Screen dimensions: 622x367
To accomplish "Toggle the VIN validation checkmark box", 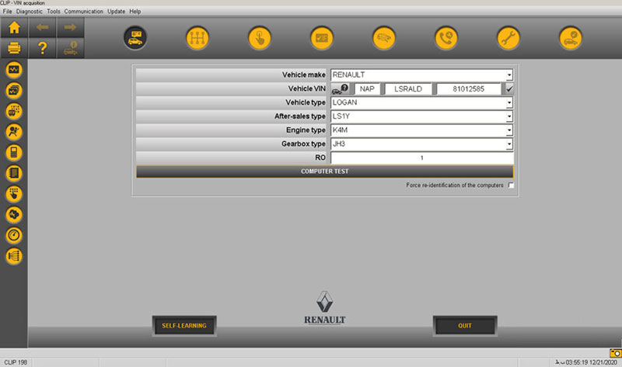I will [509, 89].
